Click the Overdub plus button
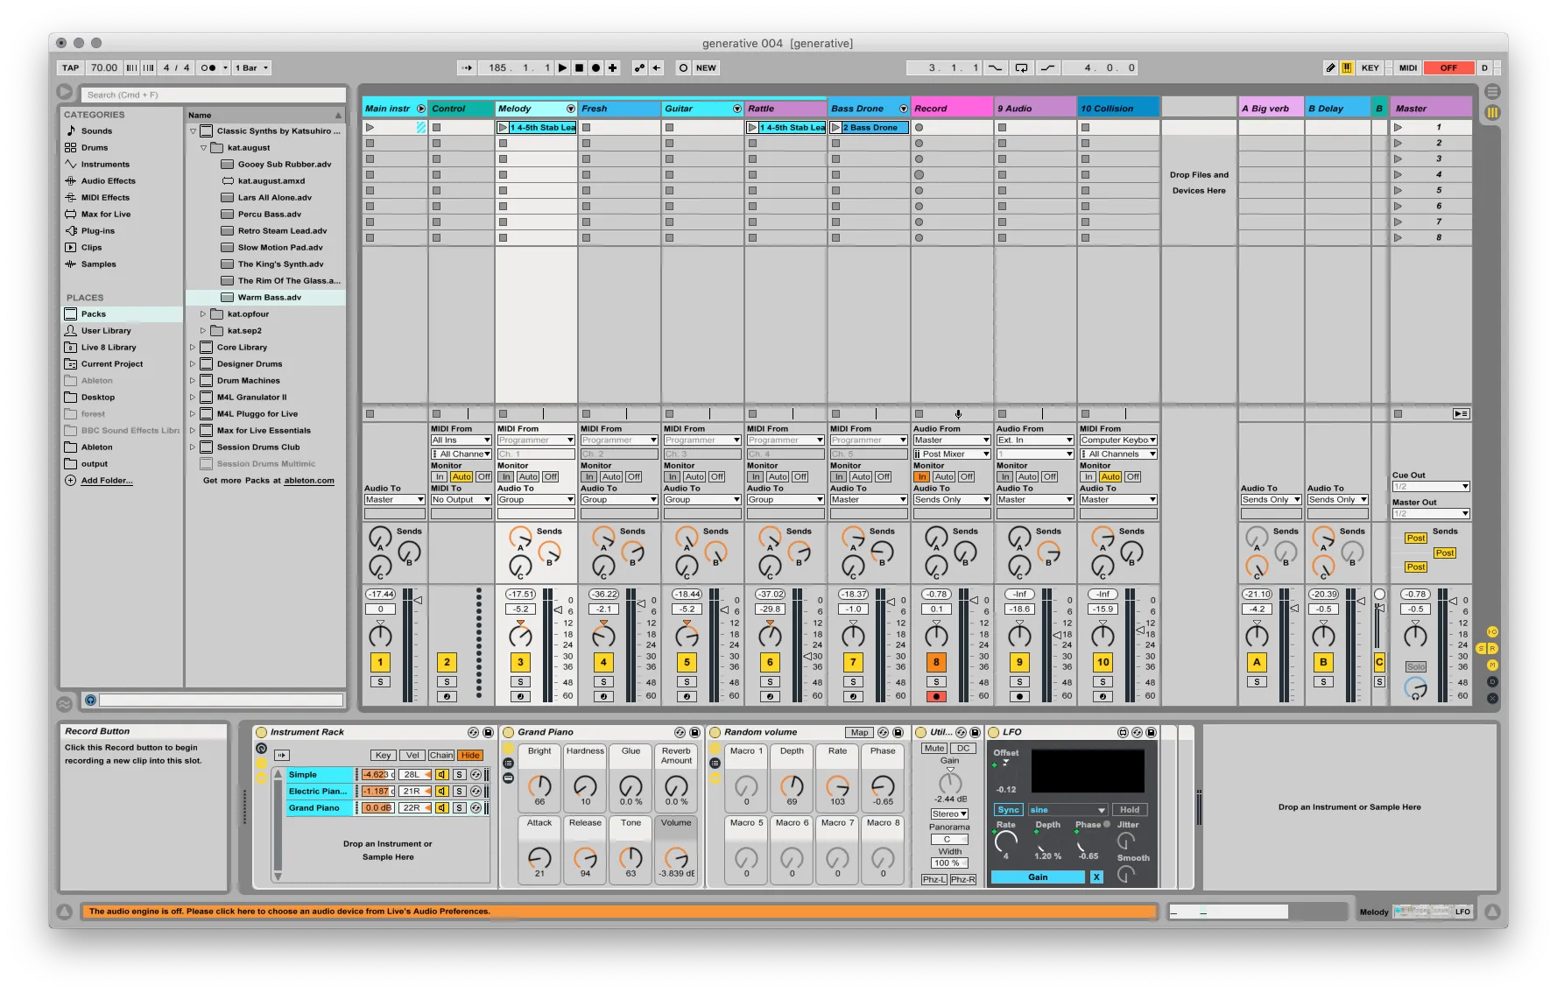 pos(612,67)
